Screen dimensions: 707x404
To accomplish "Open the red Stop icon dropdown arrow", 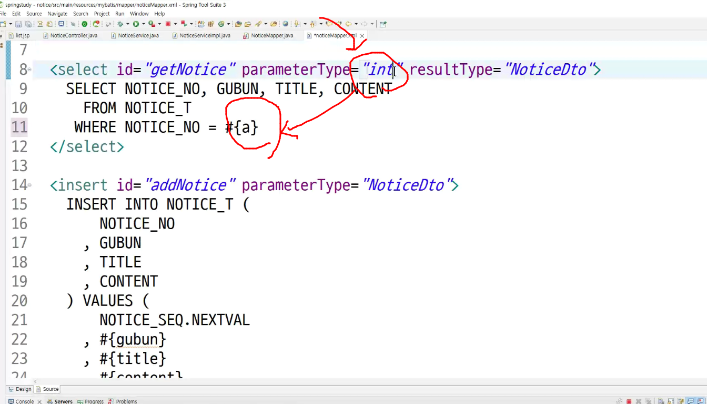I will 175,24.
